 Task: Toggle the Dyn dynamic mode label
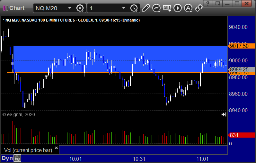pyautogui.click(x=7, y=158)
